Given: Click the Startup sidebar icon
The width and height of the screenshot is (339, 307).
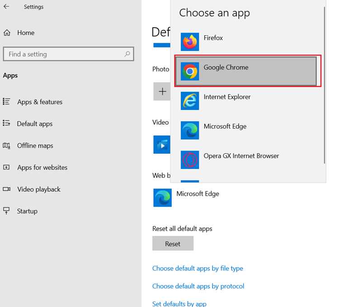Looking at the screenshot, I should tap(6, 211).
